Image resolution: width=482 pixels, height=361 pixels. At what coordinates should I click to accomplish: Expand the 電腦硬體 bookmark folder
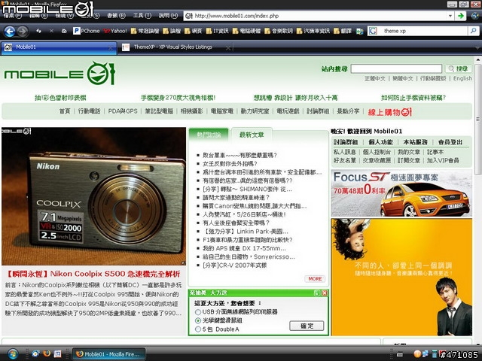click(x=246, y=31)
